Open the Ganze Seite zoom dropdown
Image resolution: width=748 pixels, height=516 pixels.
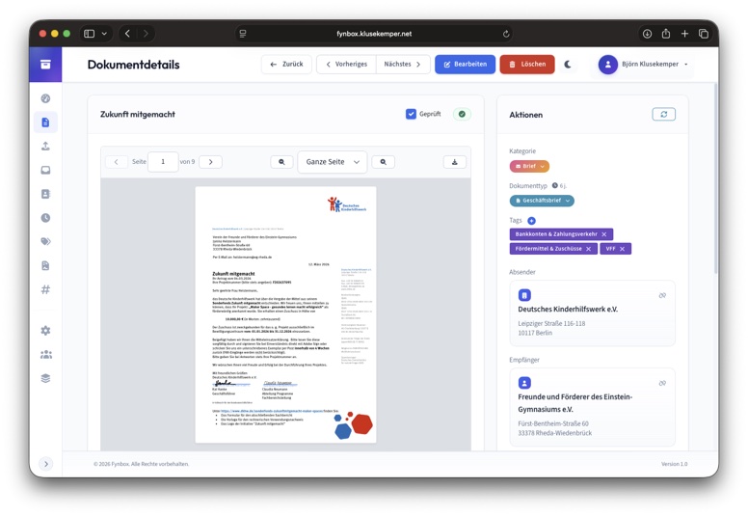click(332, 162)
